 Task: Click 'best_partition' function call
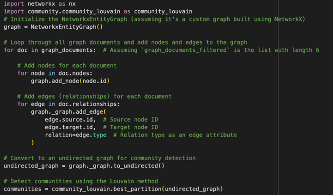(137, 189)
